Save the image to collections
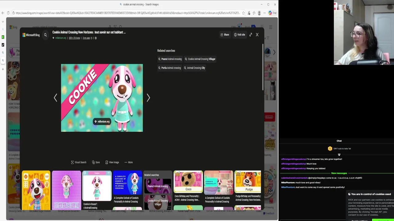The width and height of the screenshot is (394, 221). tap(96, 162)
